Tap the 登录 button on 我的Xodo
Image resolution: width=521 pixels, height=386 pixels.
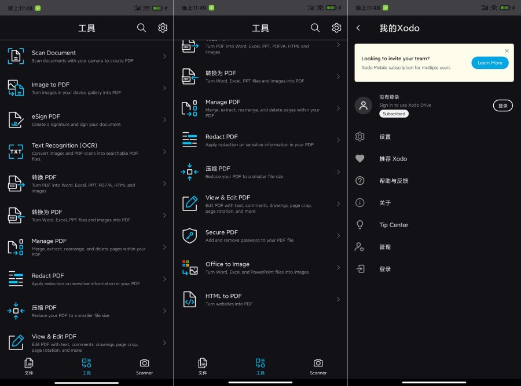click(502, 106)
